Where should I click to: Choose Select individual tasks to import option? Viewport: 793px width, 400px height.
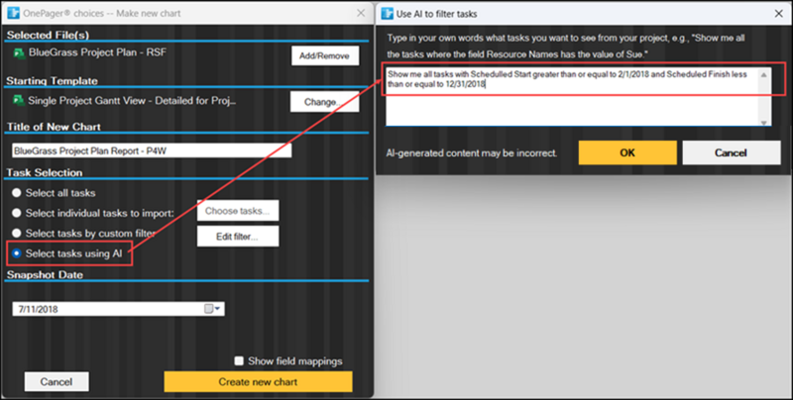point(17,213)
